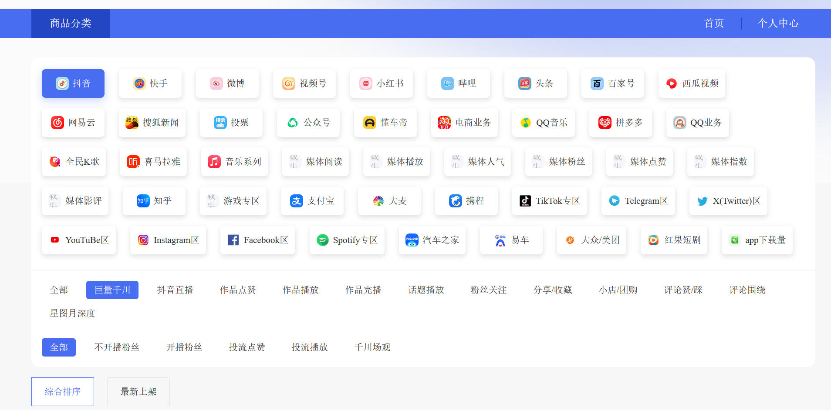Switch to the 抖音直播 filter tab
Image resolution: width=831 pixels, height=410 pixels.
coord(175,290)
